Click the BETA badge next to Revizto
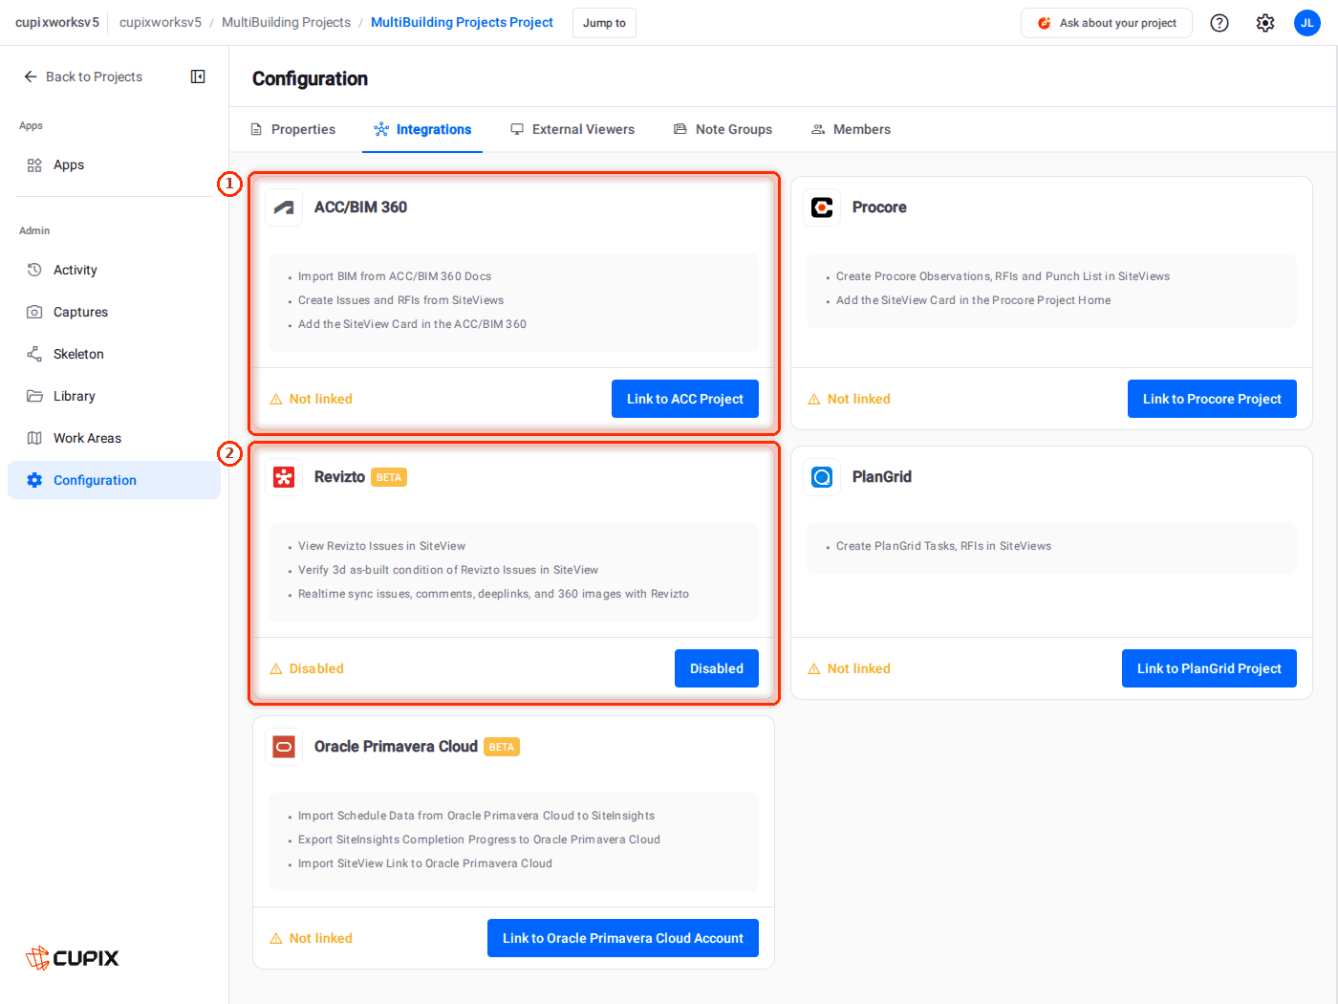Image resolution: width=1338 pixels, height=1004 pixels. coord(389,477)
